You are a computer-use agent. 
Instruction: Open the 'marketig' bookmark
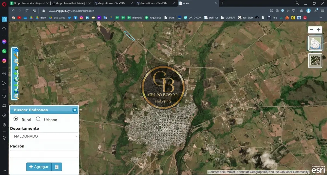point(135,18)
